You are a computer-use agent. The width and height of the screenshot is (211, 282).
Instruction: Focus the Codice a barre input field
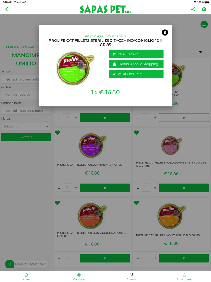pyautogui.click(x=26, y=111)
